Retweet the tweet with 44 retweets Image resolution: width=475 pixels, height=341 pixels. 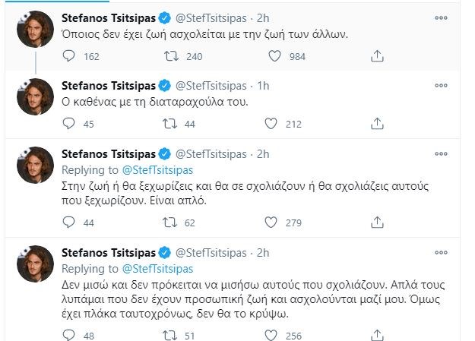(174, 124)
